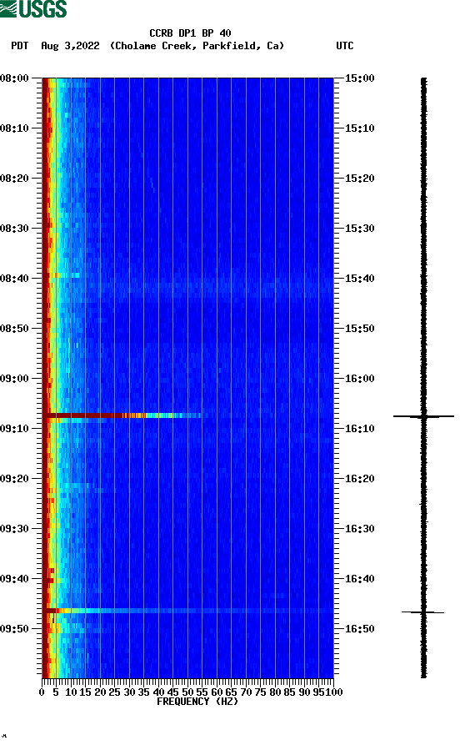
Task: Click the 08:20 PDT time label
Action: pyautogui.click(x=15, y=179)
